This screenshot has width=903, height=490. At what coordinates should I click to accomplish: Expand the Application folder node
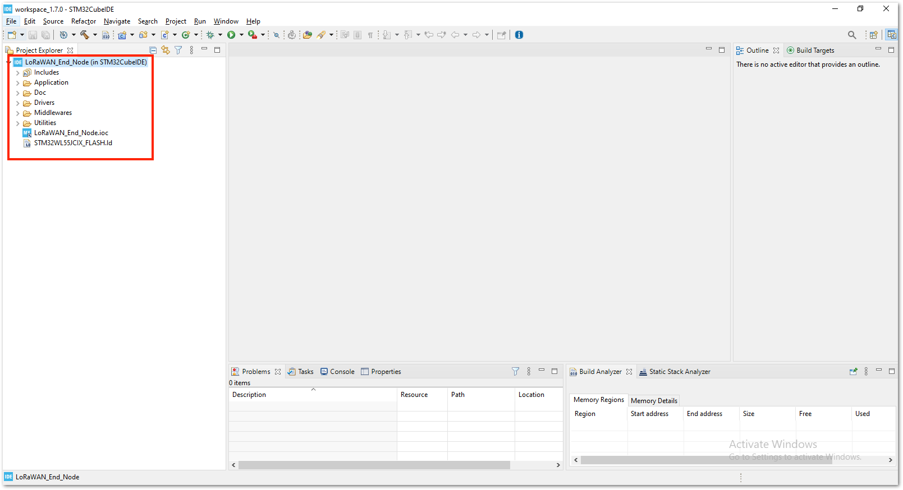(18, 83)
